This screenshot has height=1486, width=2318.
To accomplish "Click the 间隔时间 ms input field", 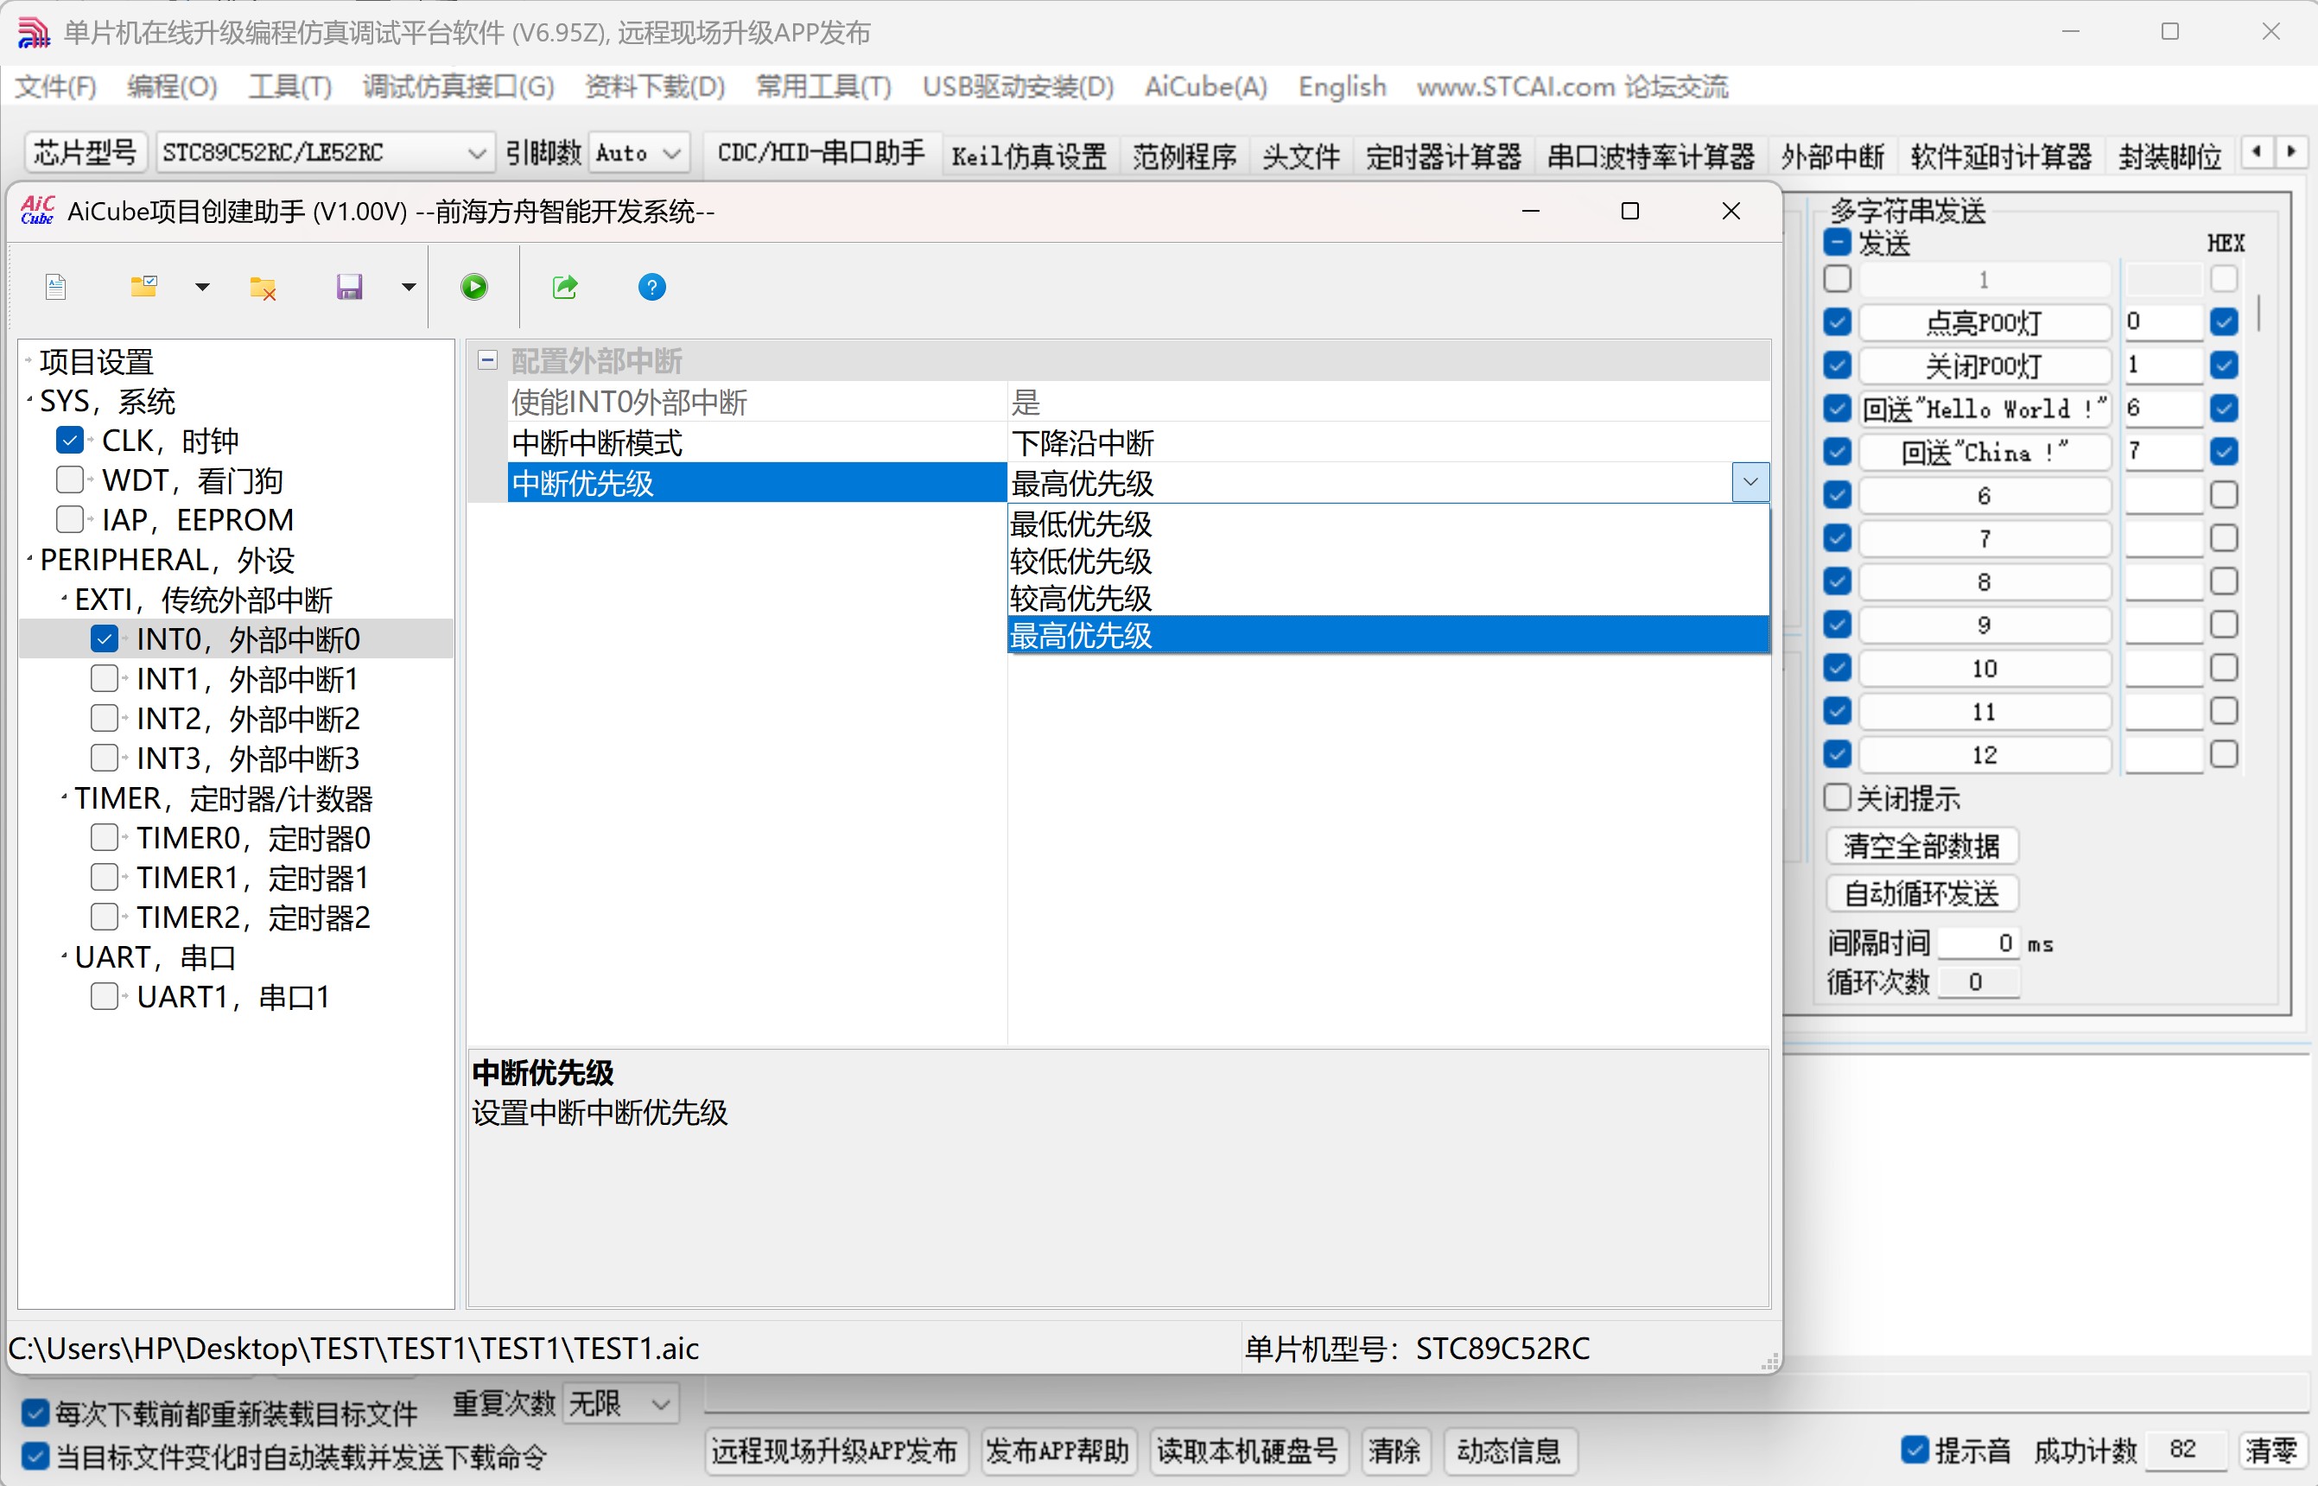I will coord(1978,943).
